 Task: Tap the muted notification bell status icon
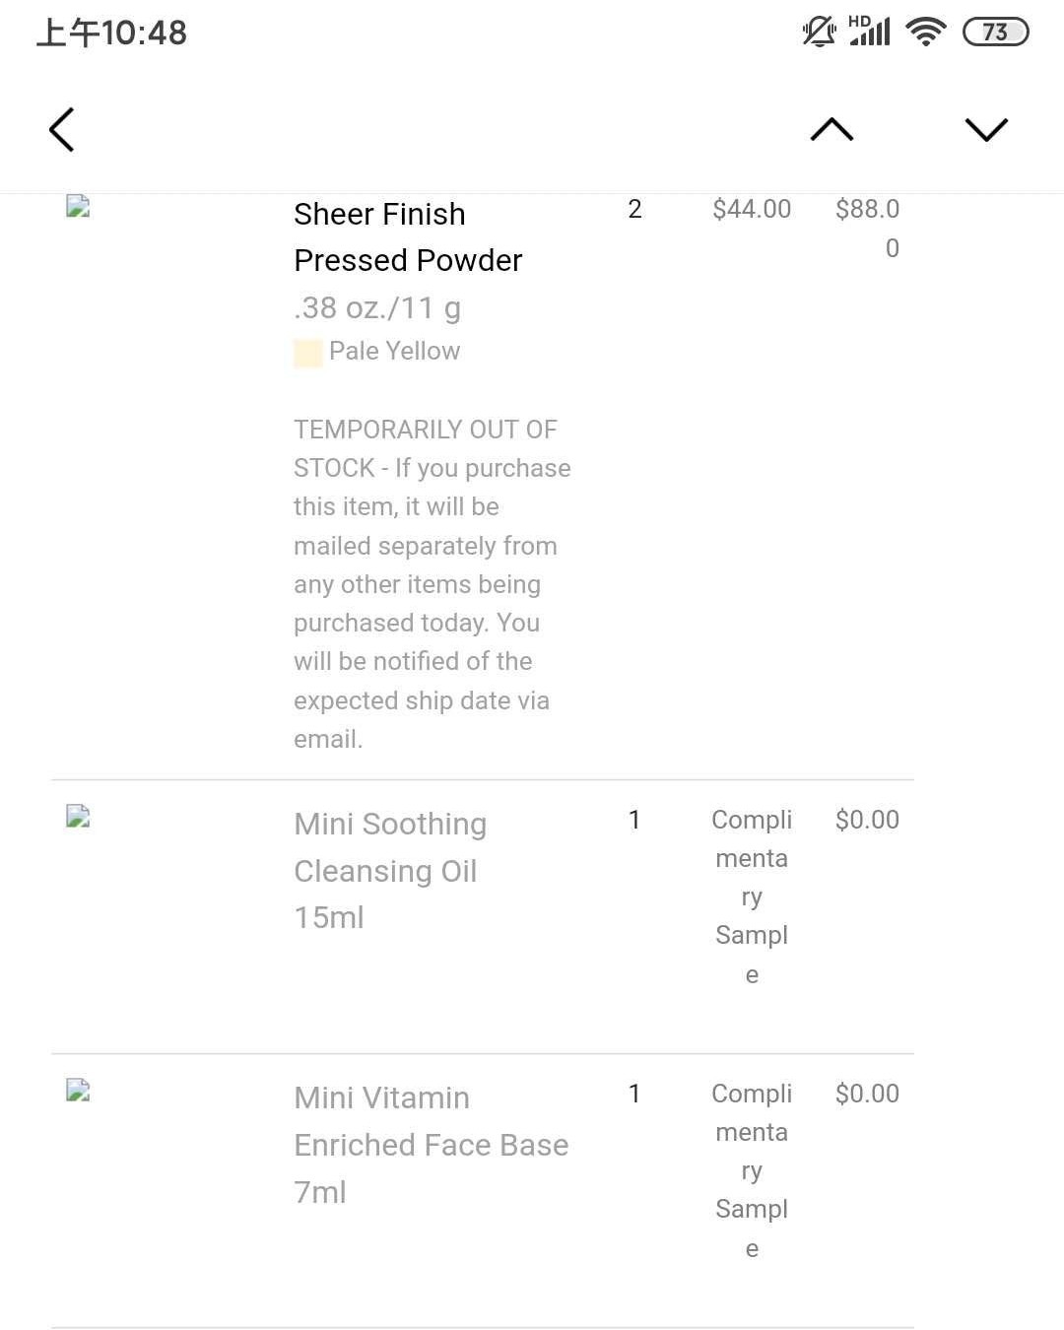point(819,32)
